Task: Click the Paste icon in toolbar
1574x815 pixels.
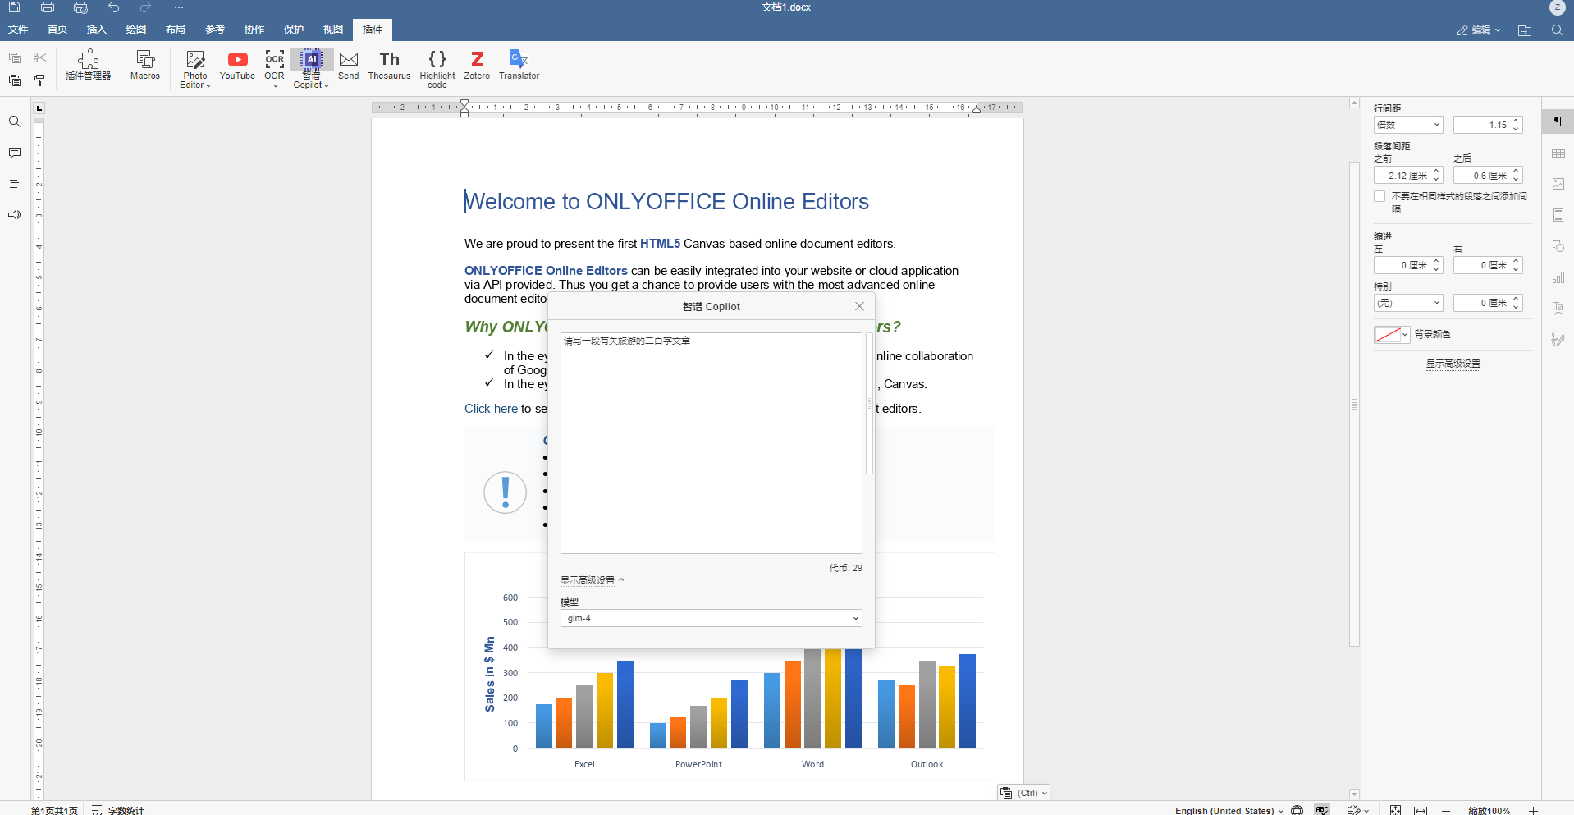Action: pos(15,80)
